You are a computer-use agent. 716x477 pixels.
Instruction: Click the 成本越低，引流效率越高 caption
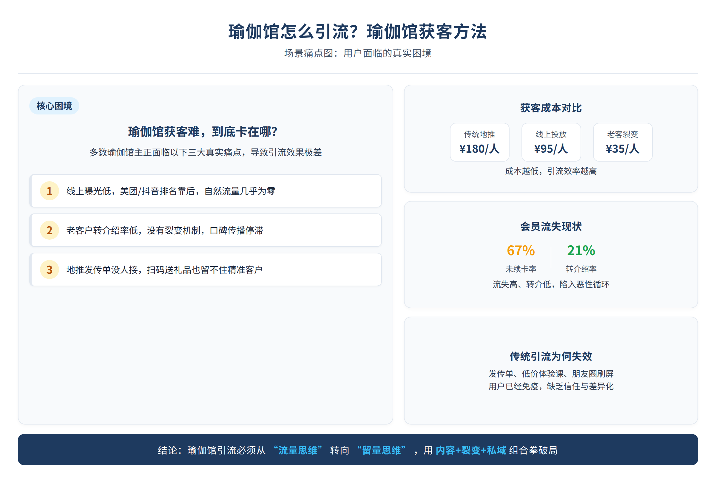[x=551, y=171]
